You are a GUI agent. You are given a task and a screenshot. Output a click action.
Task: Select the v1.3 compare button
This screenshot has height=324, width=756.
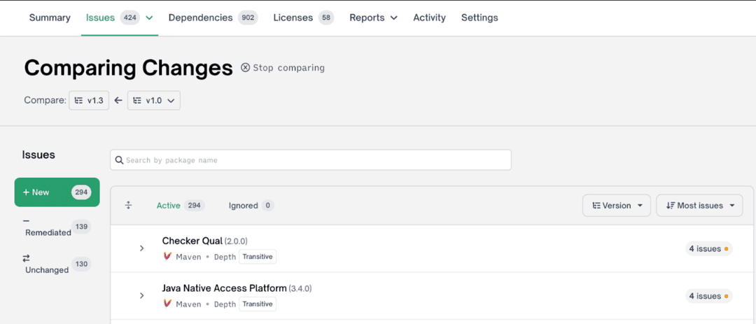[89, 101]
